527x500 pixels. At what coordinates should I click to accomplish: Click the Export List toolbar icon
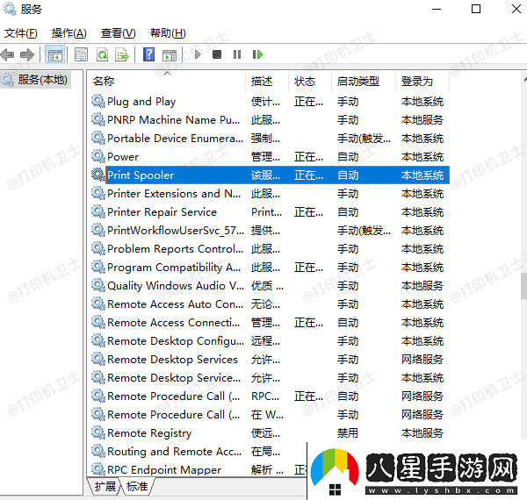point(122,54)
